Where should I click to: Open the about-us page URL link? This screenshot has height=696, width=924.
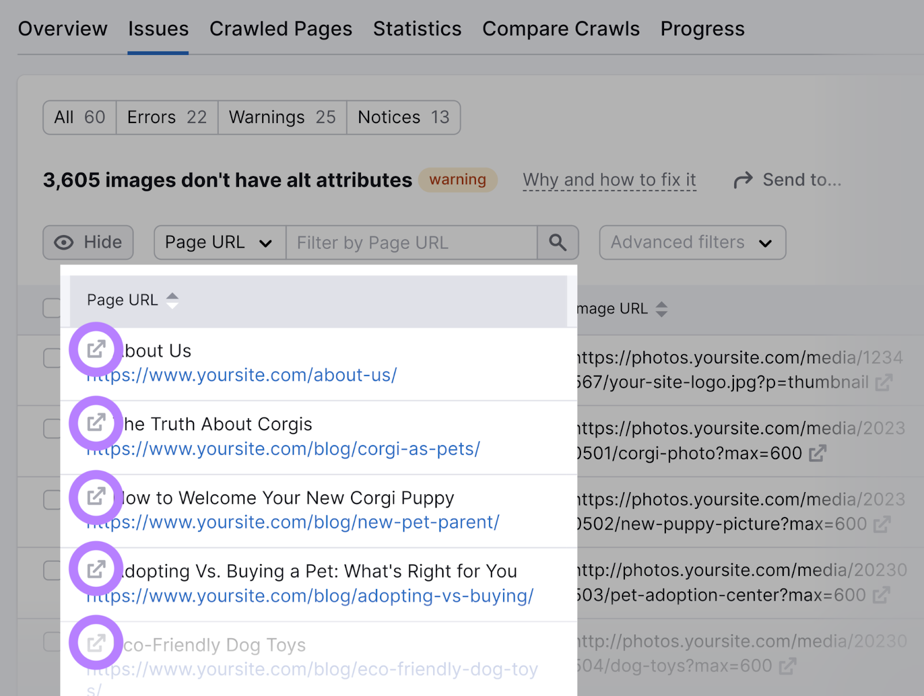(x=242, y=375)
